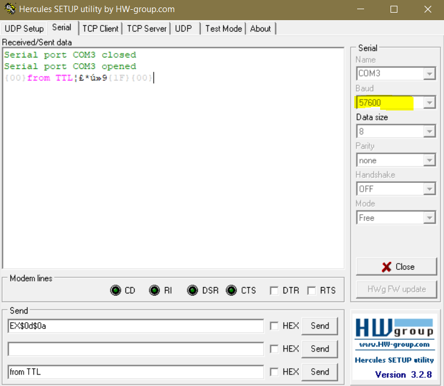Viewport: 444px width, 386px height.
Task: Focus the empty second send input field
Action: [136, 349]
